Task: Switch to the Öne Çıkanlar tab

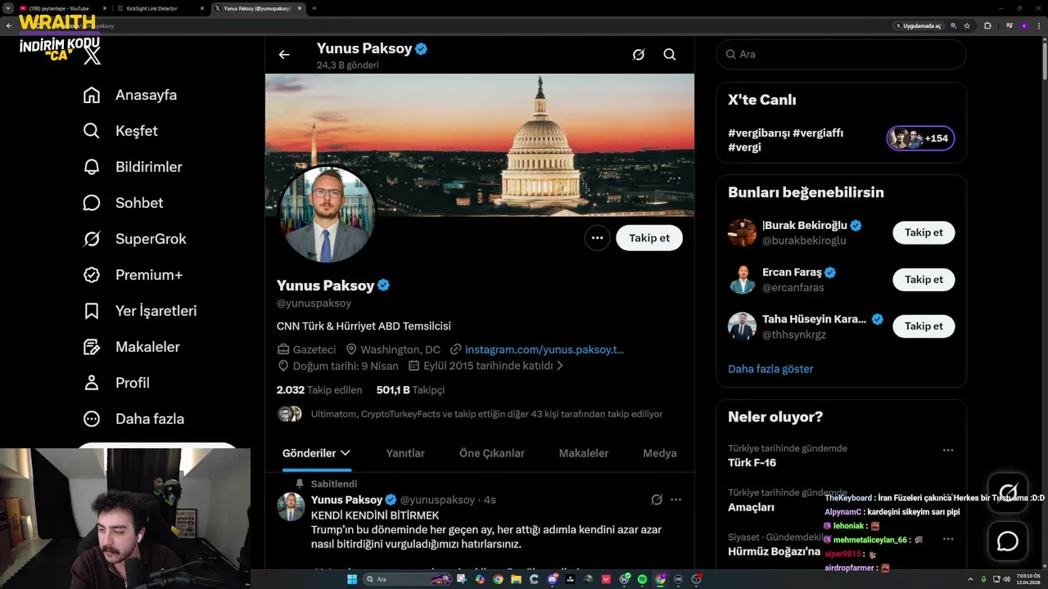Action: click(492, 453)
